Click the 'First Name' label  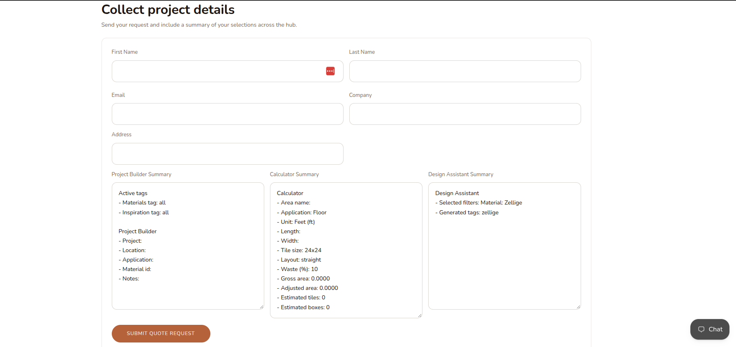point(125,52)
